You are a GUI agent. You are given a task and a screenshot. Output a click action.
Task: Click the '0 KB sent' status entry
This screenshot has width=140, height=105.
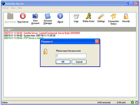coord(121,102)
